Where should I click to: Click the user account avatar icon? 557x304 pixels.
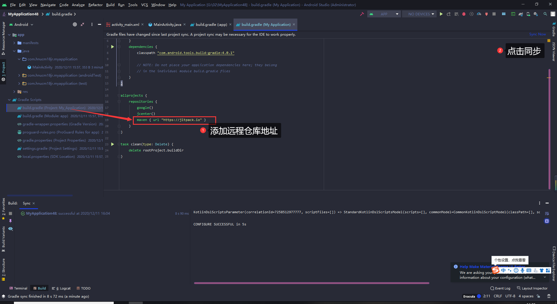pos(553,14)
